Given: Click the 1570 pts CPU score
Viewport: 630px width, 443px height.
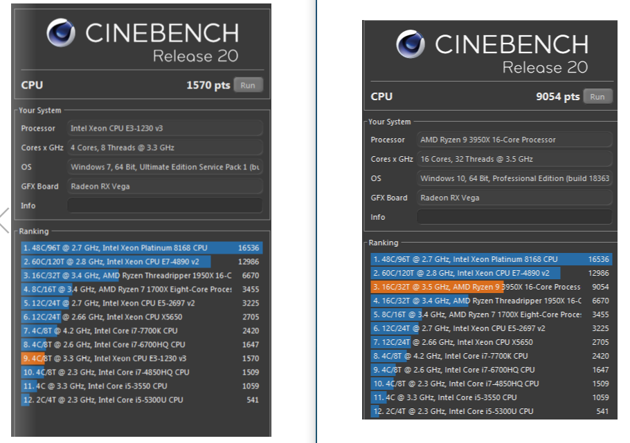Looking at the screenshot, I should point(208,85).
